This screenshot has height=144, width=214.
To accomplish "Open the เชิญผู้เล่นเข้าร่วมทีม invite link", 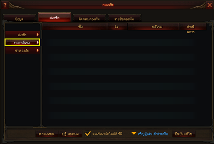I will coord(153,134).
